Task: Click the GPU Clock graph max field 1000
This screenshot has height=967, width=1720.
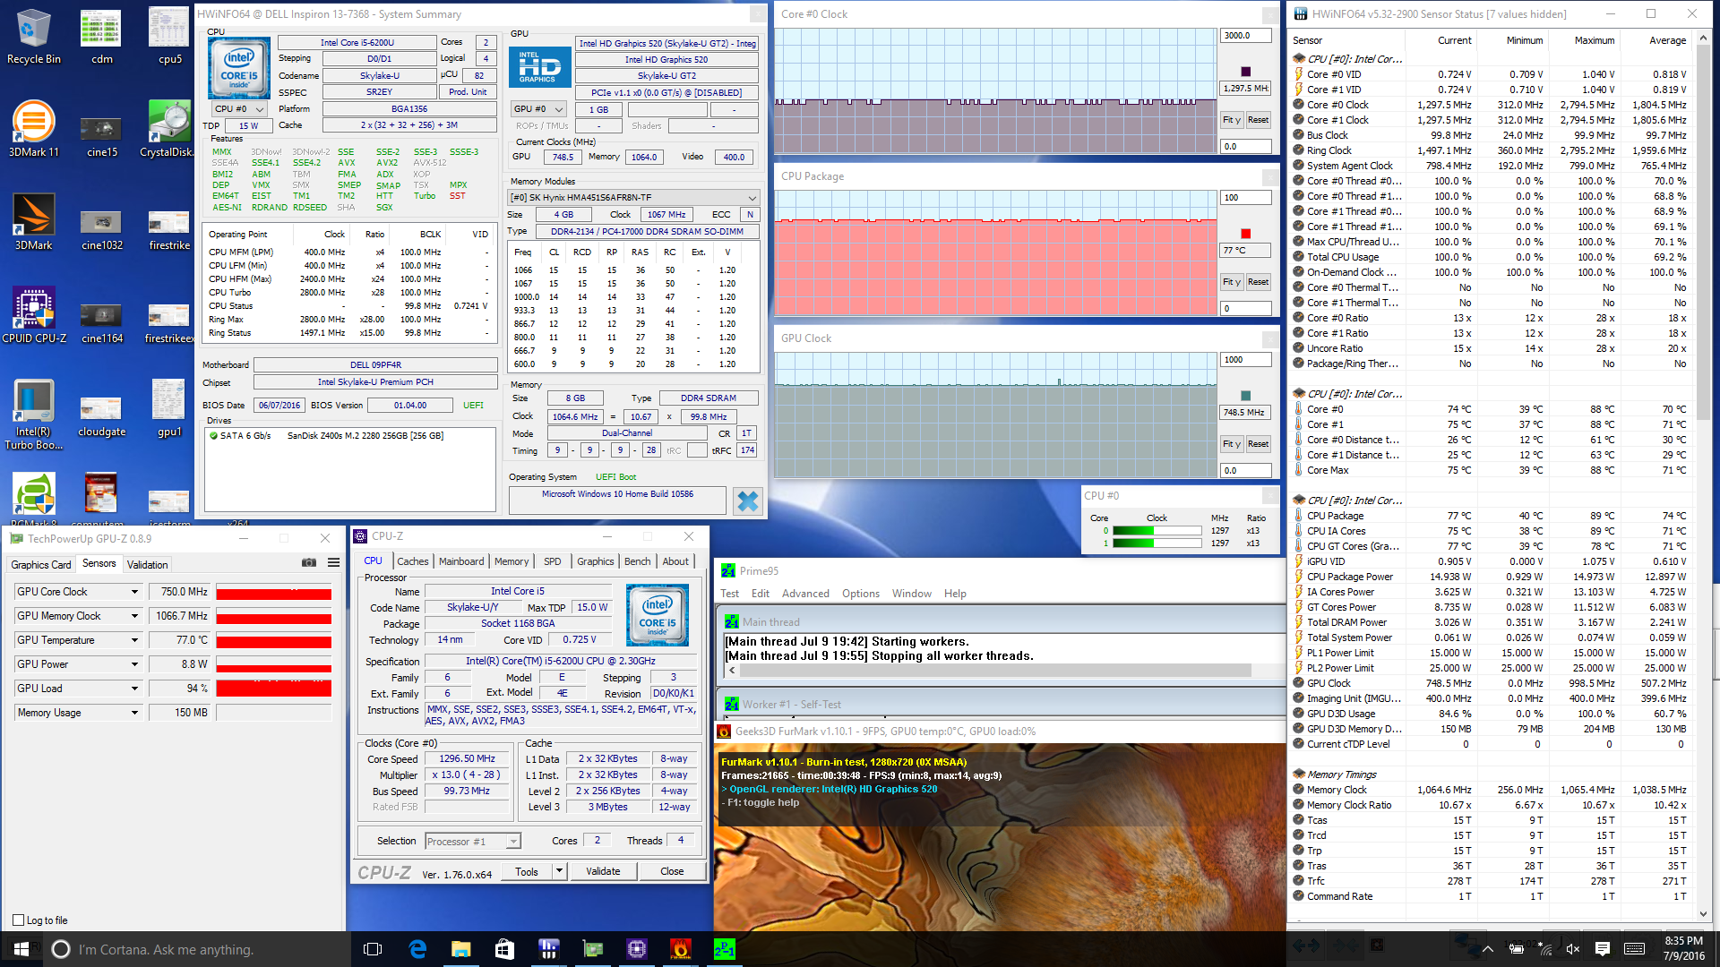Action: 1245,360
